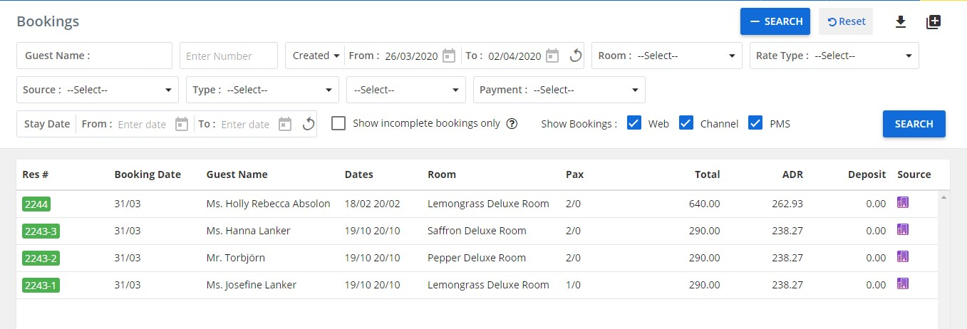Image resolution: width=967 pixels, height=329 pixels.
Task: Click the add new booking icon
Action: 934,22
